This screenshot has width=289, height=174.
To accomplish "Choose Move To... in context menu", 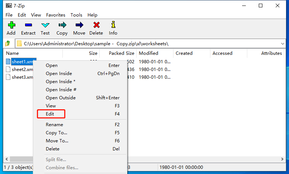I will pos(80,141).
